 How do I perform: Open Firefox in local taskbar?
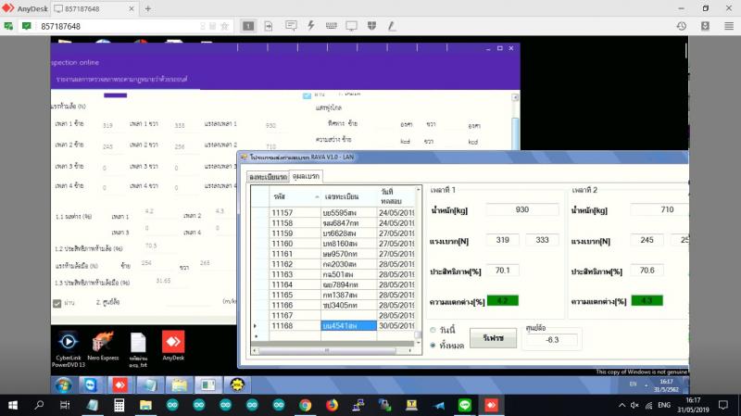coord(332,405)
